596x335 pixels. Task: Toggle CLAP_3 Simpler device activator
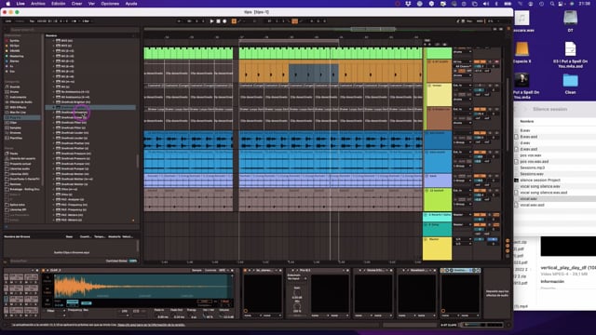pos(44,271)
